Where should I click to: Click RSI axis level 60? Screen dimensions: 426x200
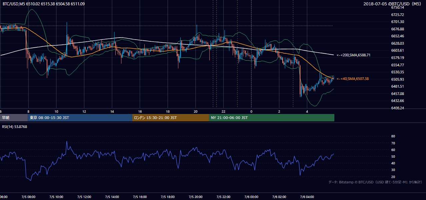tap(393, 150)
